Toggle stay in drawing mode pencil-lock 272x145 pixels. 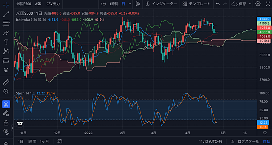(6, 114)
